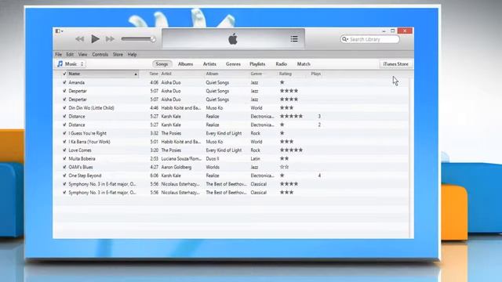502x282 pixels.
Task: Click Amanda one-star rating
Action: pos(282,82)
